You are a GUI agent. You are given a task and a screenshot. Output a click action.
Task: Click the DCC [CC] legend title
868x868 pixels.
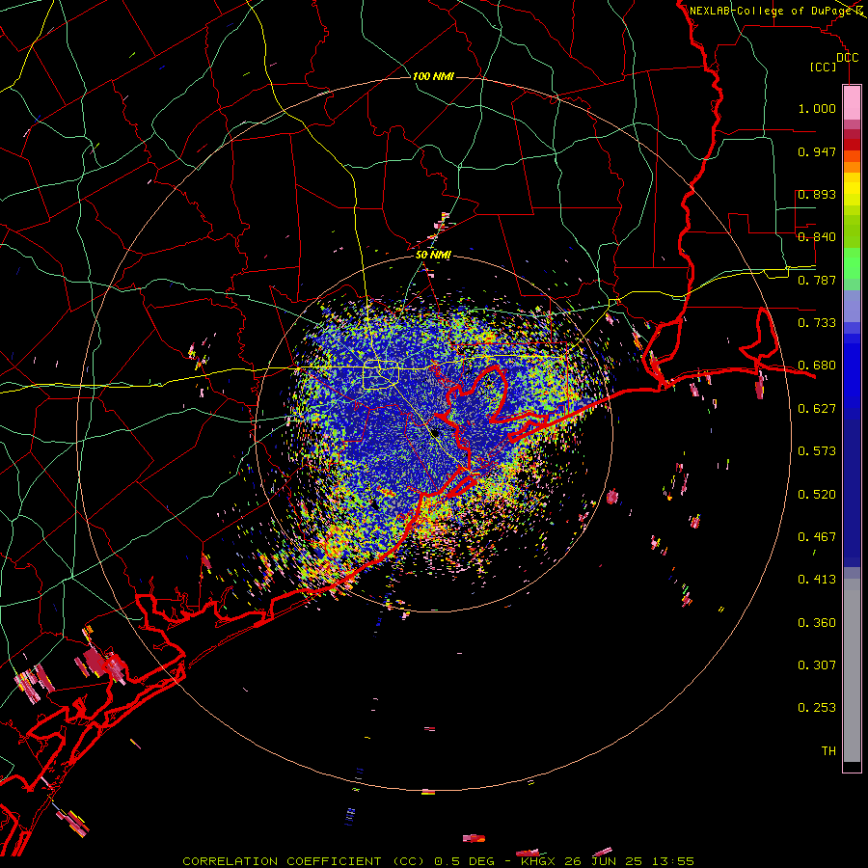click(835, 62)
